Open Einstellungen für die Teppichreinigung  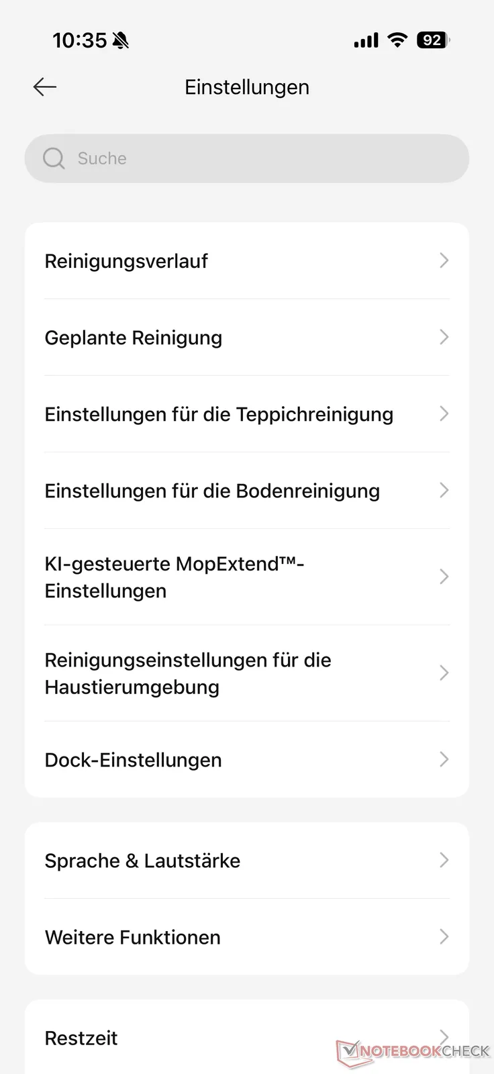219,414
